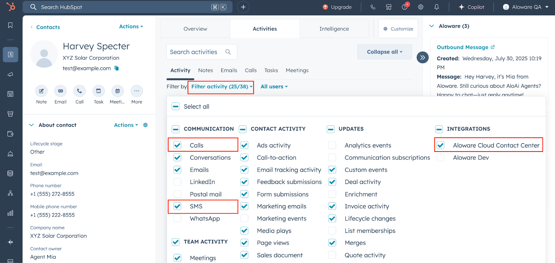Uncheck the Calls checkbox
Image resolution: width=555 pixels, height=263 pixels.
(177, 145)
